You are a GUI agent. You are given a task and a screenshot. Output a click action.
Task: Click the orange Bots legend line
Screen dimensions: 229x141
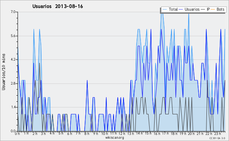pyautogui.click(x=213, y=10)
